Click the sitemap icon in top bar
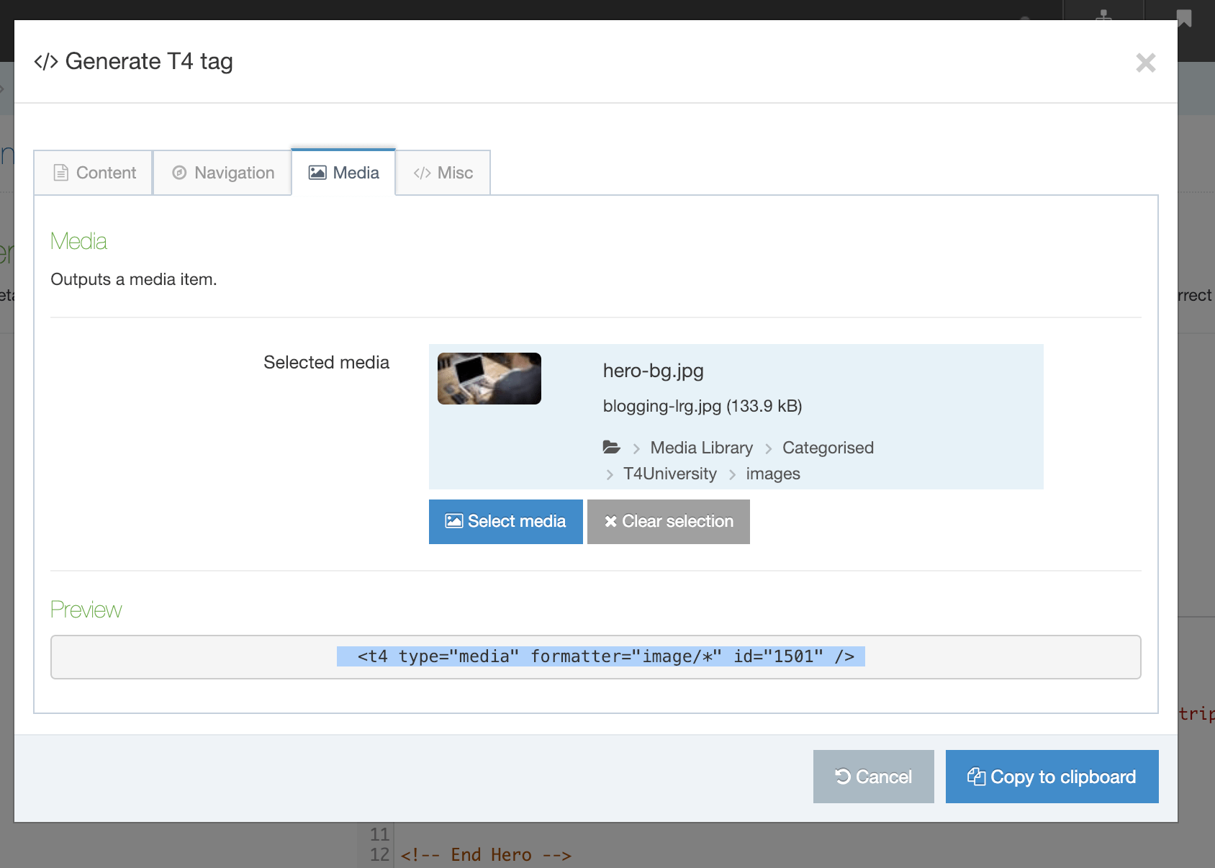The width and height of the screenshot is (1215, 868). [1103, 14]
